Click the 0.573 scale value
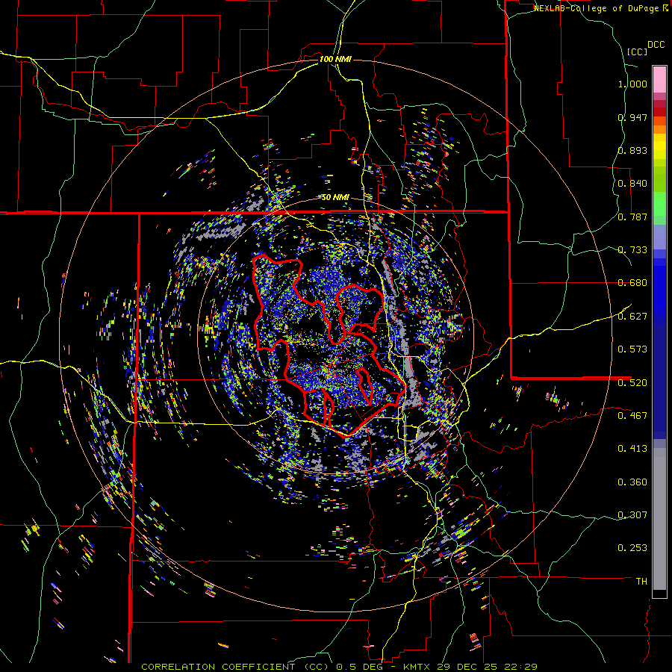This screenshot has height=672, width=672. pyautogui.click(x=632, y=349)
